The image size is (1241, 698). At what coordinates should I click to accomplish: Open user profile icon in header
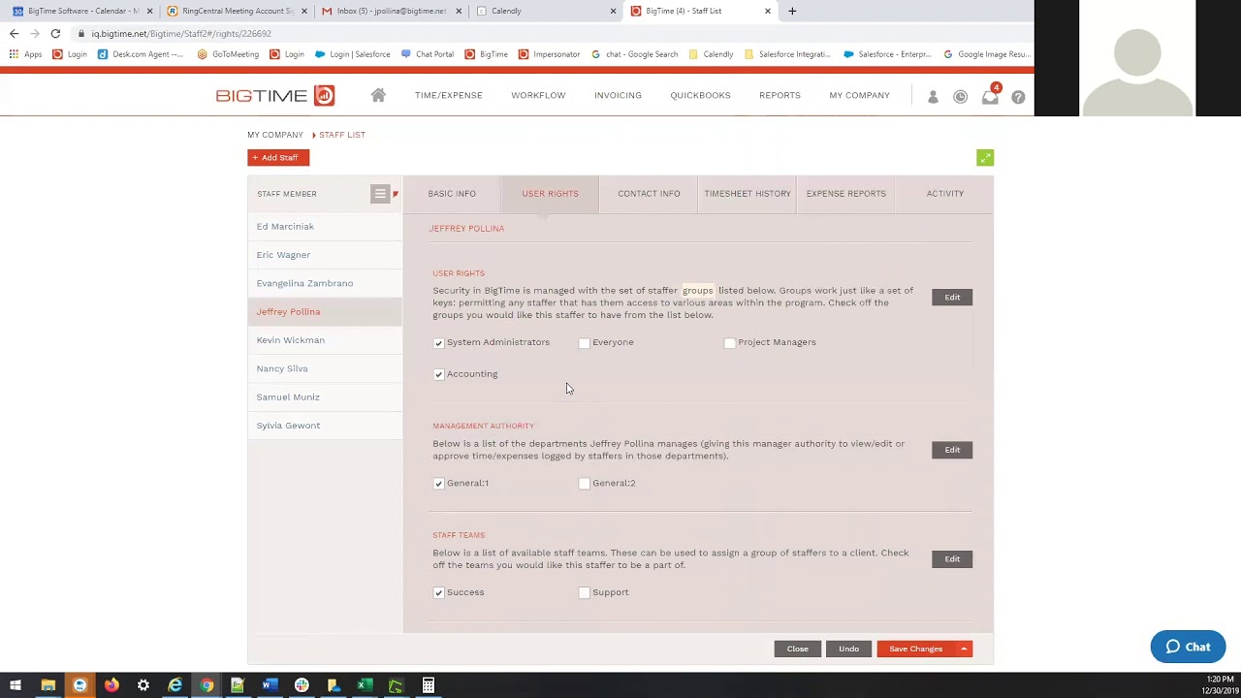pos(933,97)
